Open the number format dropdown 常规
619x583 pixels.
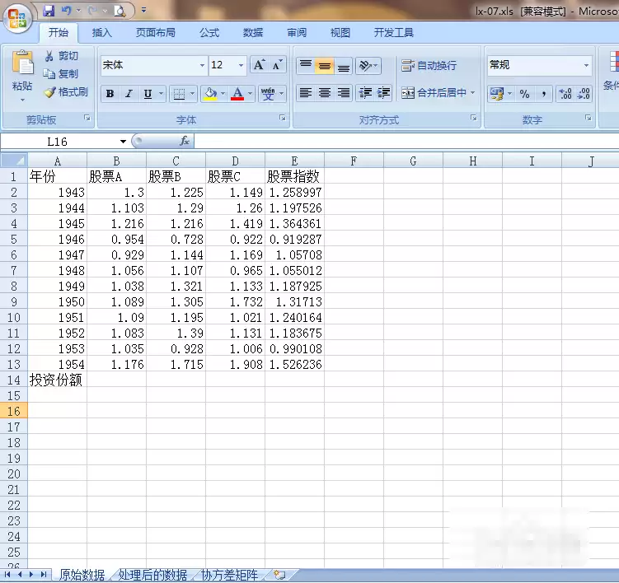(586, 65)
